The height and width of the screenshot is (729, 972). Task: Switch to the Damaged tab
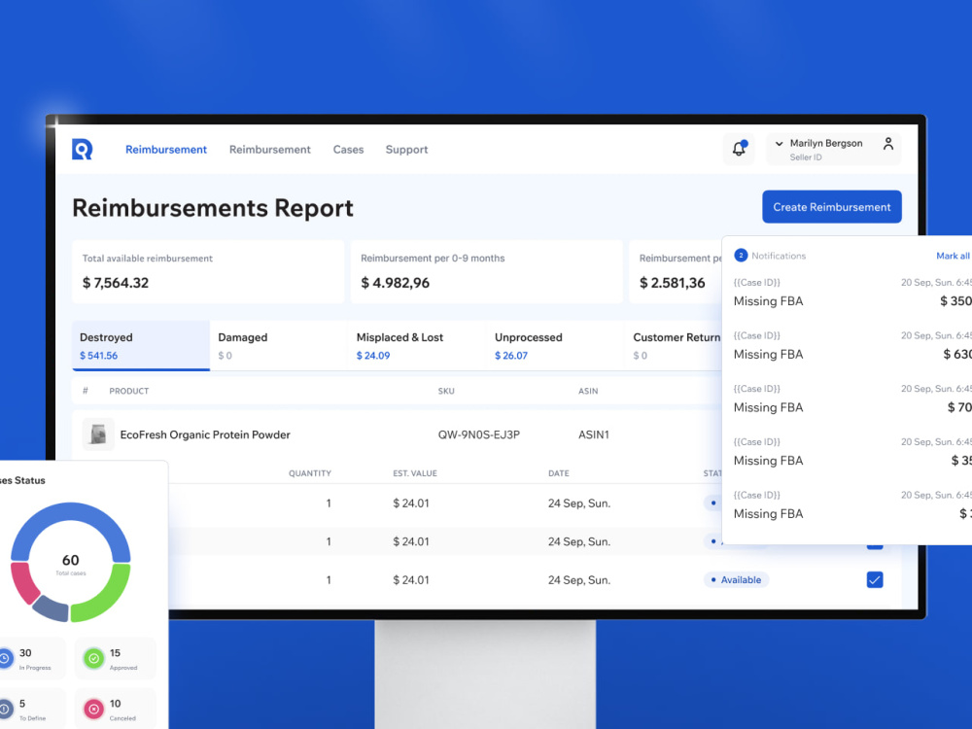[279, 345]
